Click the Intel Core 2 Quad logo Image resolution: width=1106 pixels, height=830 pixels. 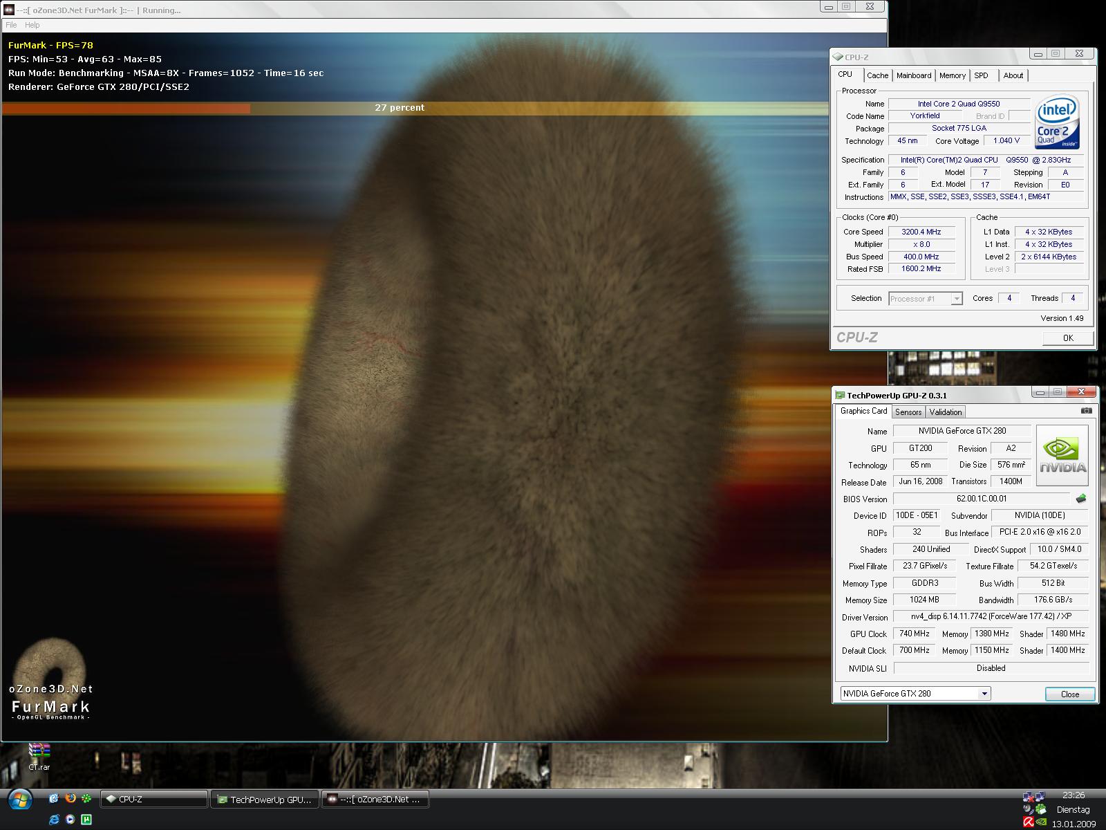coord(1058,122)
